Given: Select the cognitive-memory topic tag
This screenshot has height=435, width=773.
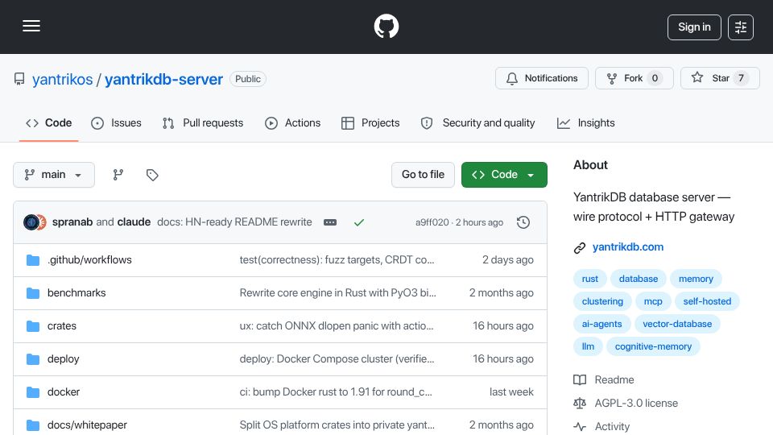Looking at the screenshot, I should pyautogui.click(x=653, y=346).
